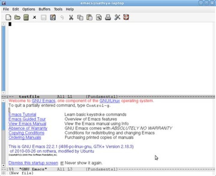
Task: Open Help with the lifebuoy icon
Action: 126,17
